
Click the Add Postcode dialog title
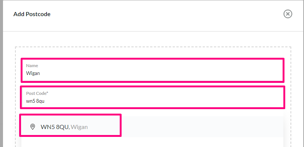point(32,14)
